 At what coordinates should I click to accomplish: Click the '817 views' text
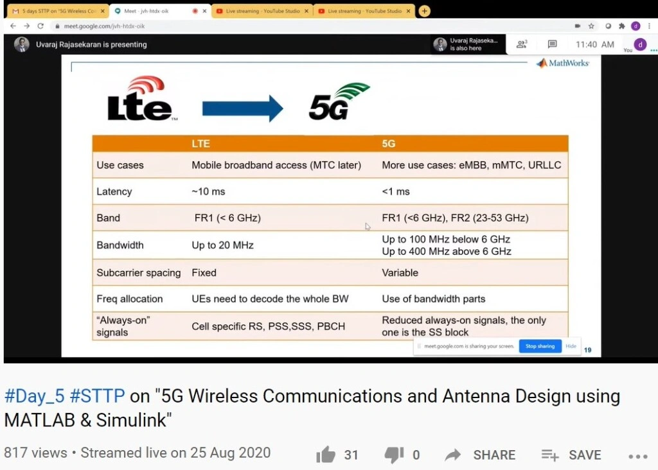pyautogui.click(x=35, y=453)
